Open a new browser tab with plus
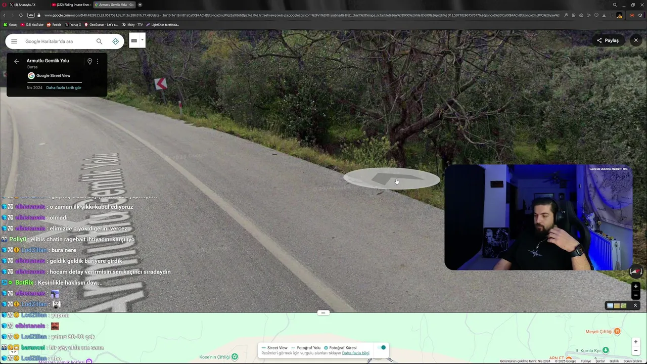Image resolution: width=647 pixels, height=364 pixels. [x=140, y=5]
